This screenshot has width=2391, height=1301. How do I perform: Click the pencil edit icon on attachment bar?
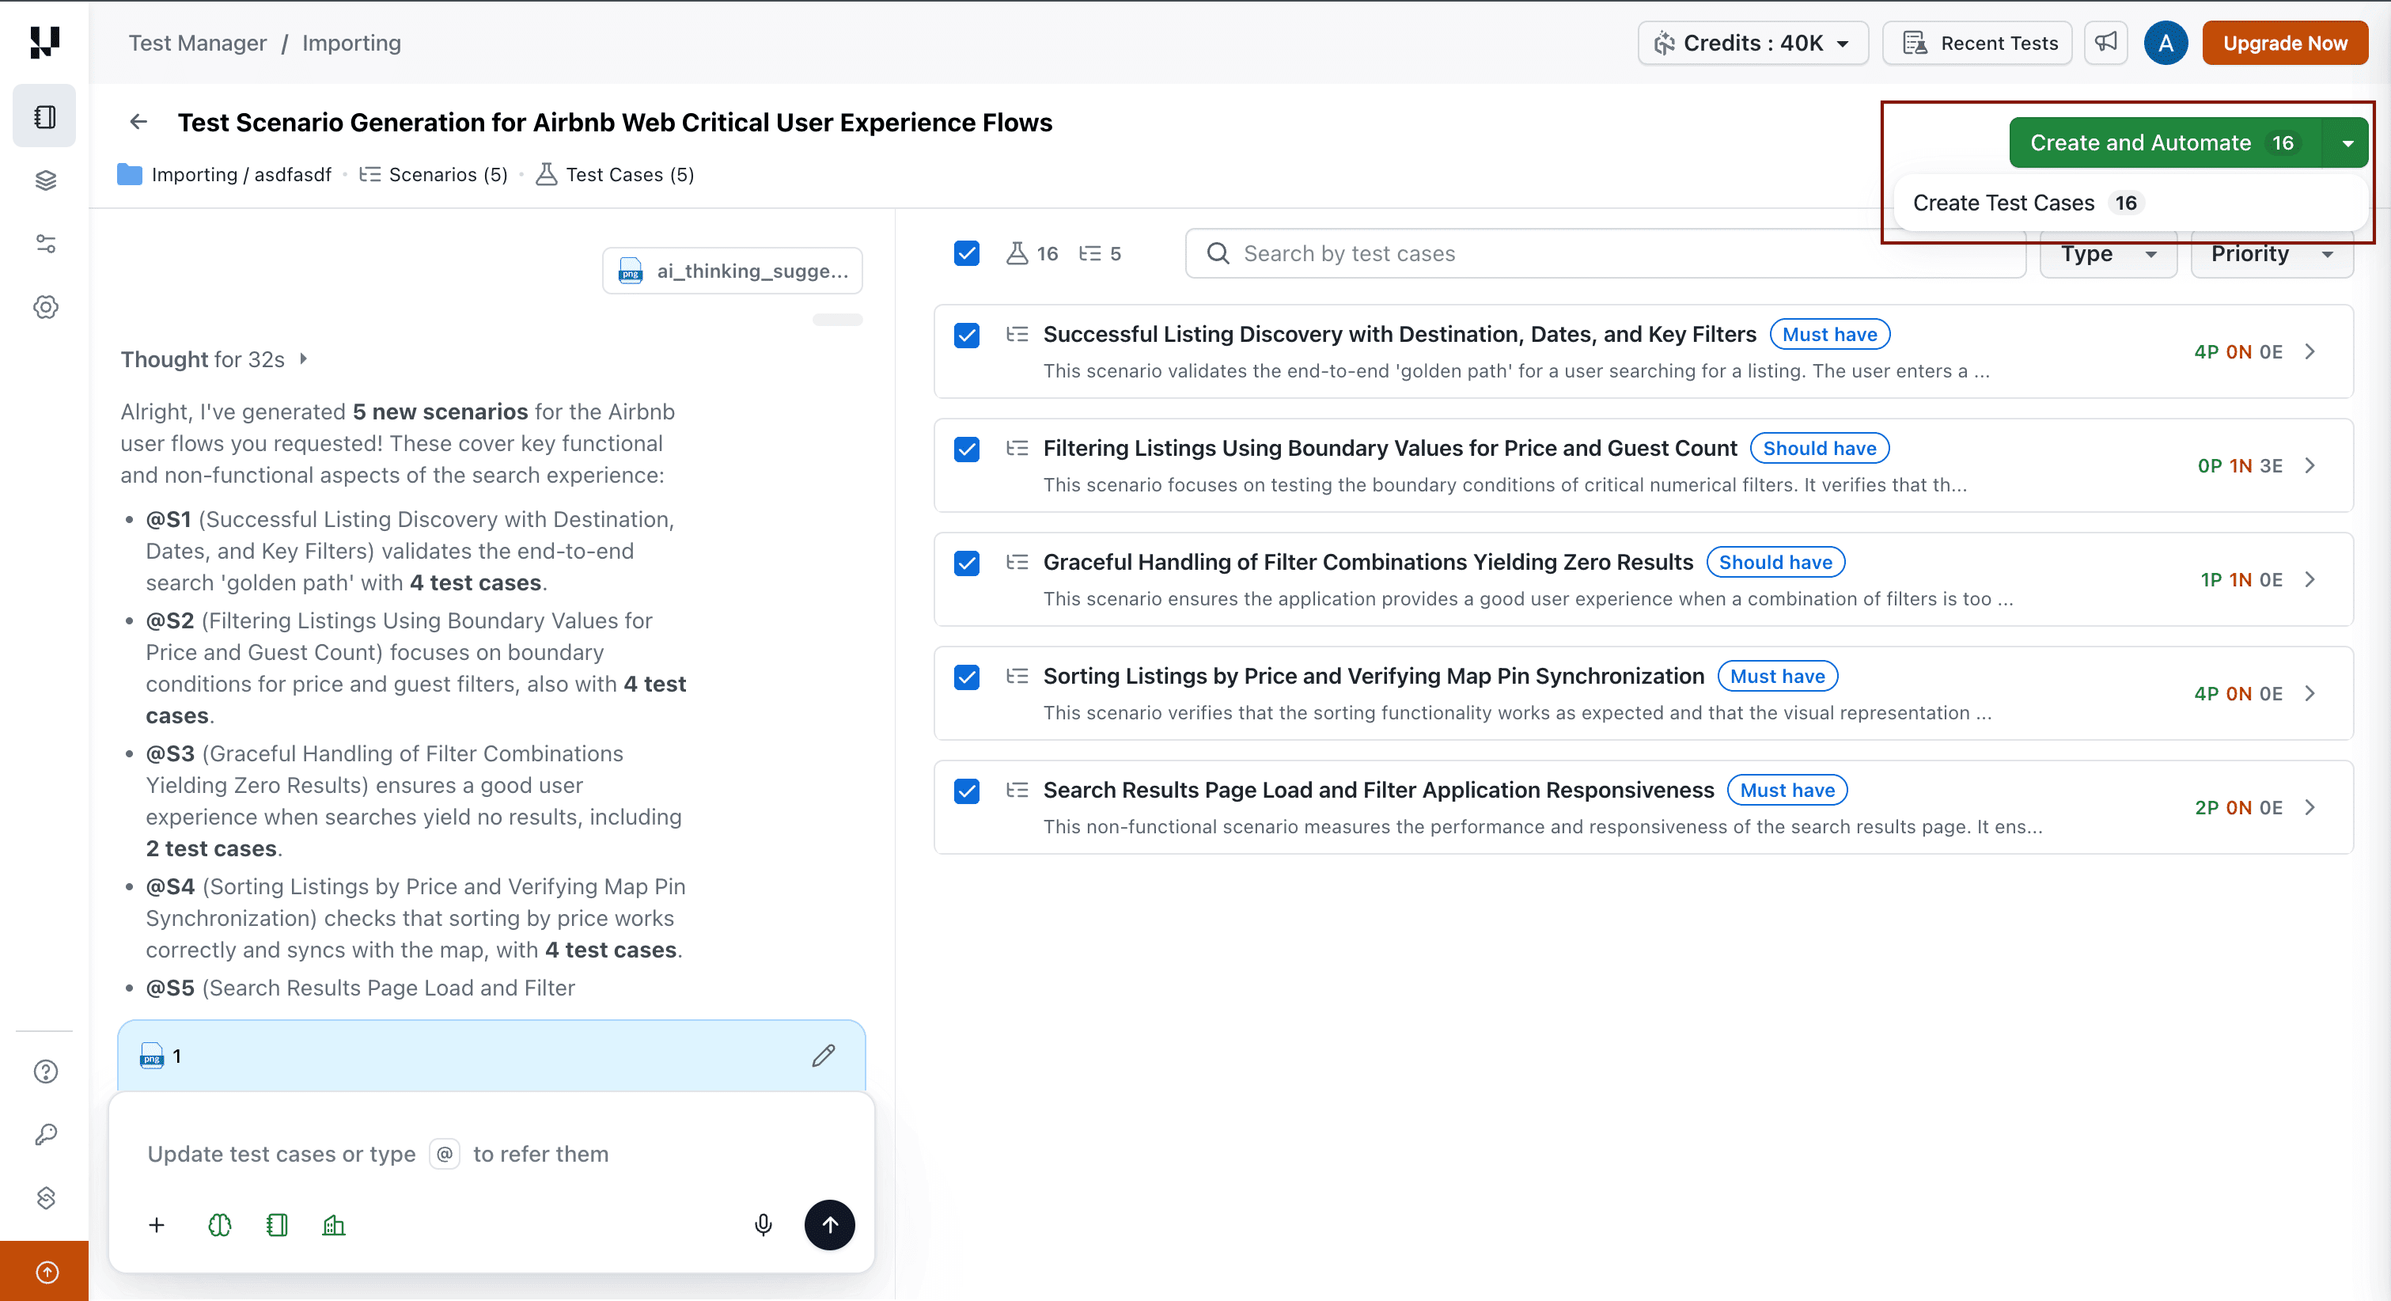(x=824, y=1056)
